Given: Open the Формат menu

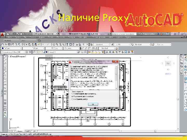Looking at the screenshot, I should [x=42, y=37].
